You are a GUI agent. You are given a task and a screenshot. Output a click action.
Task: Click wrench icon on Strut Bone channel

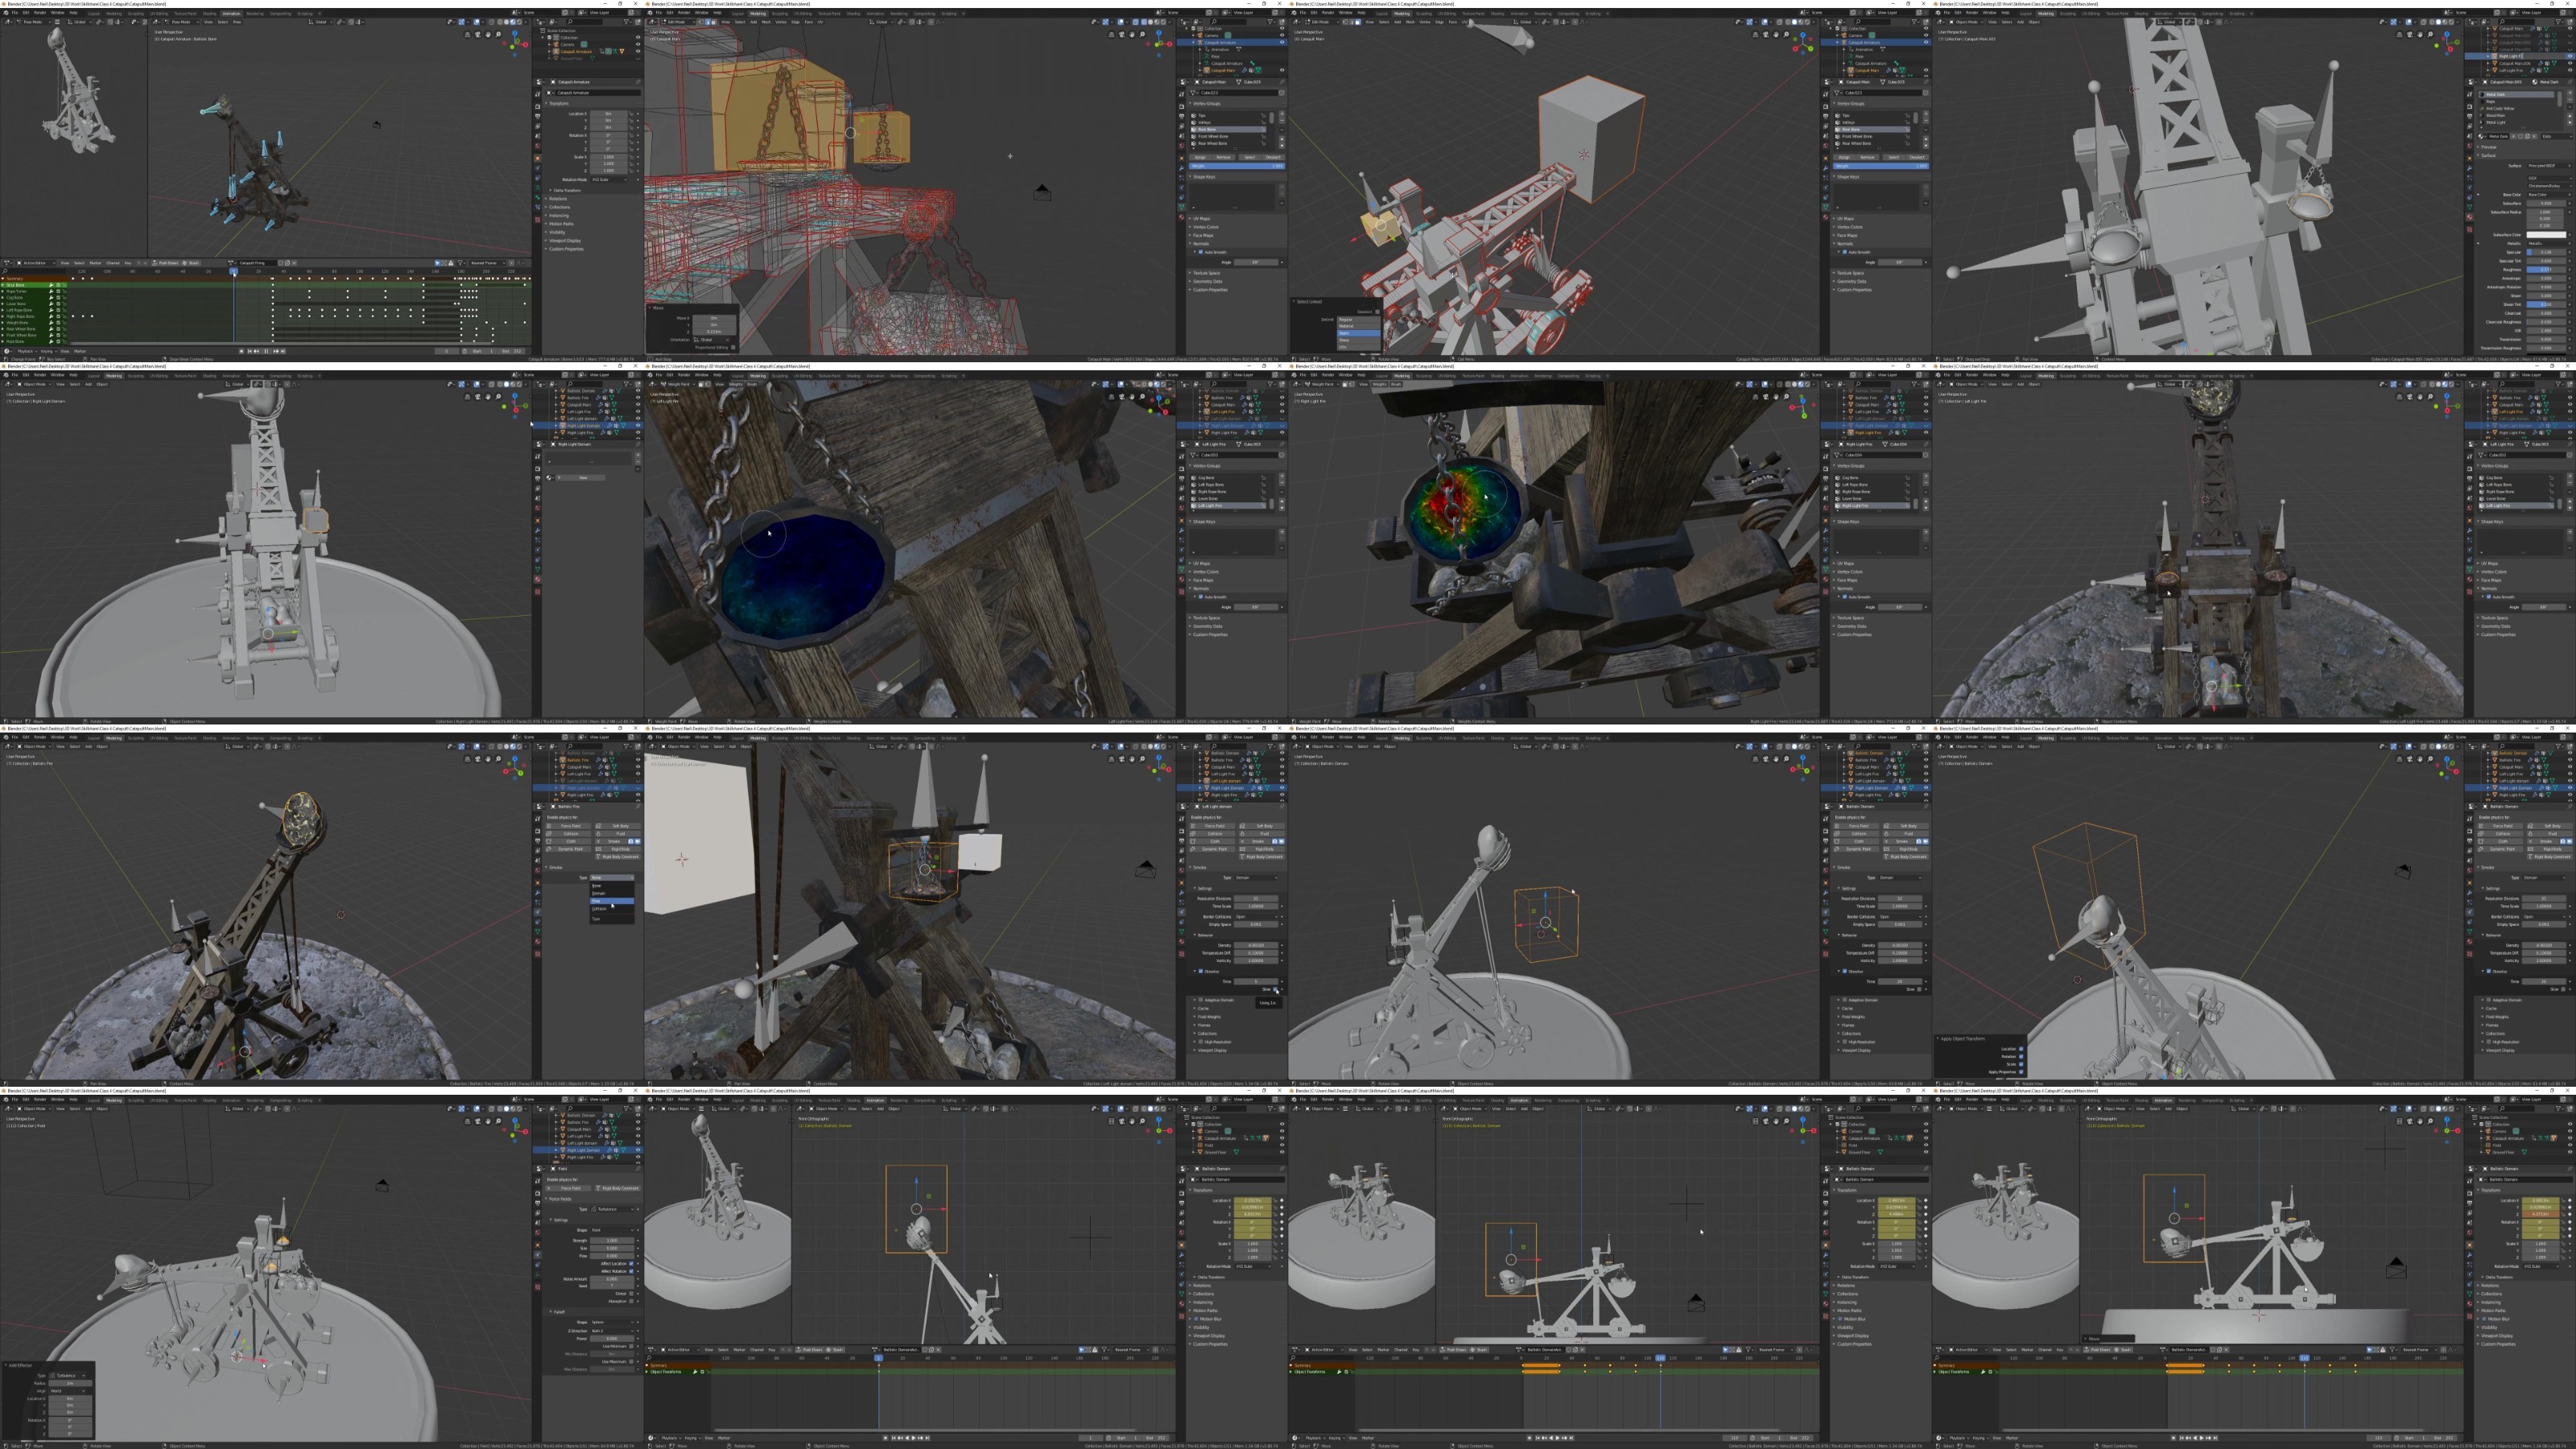(51, 286)
